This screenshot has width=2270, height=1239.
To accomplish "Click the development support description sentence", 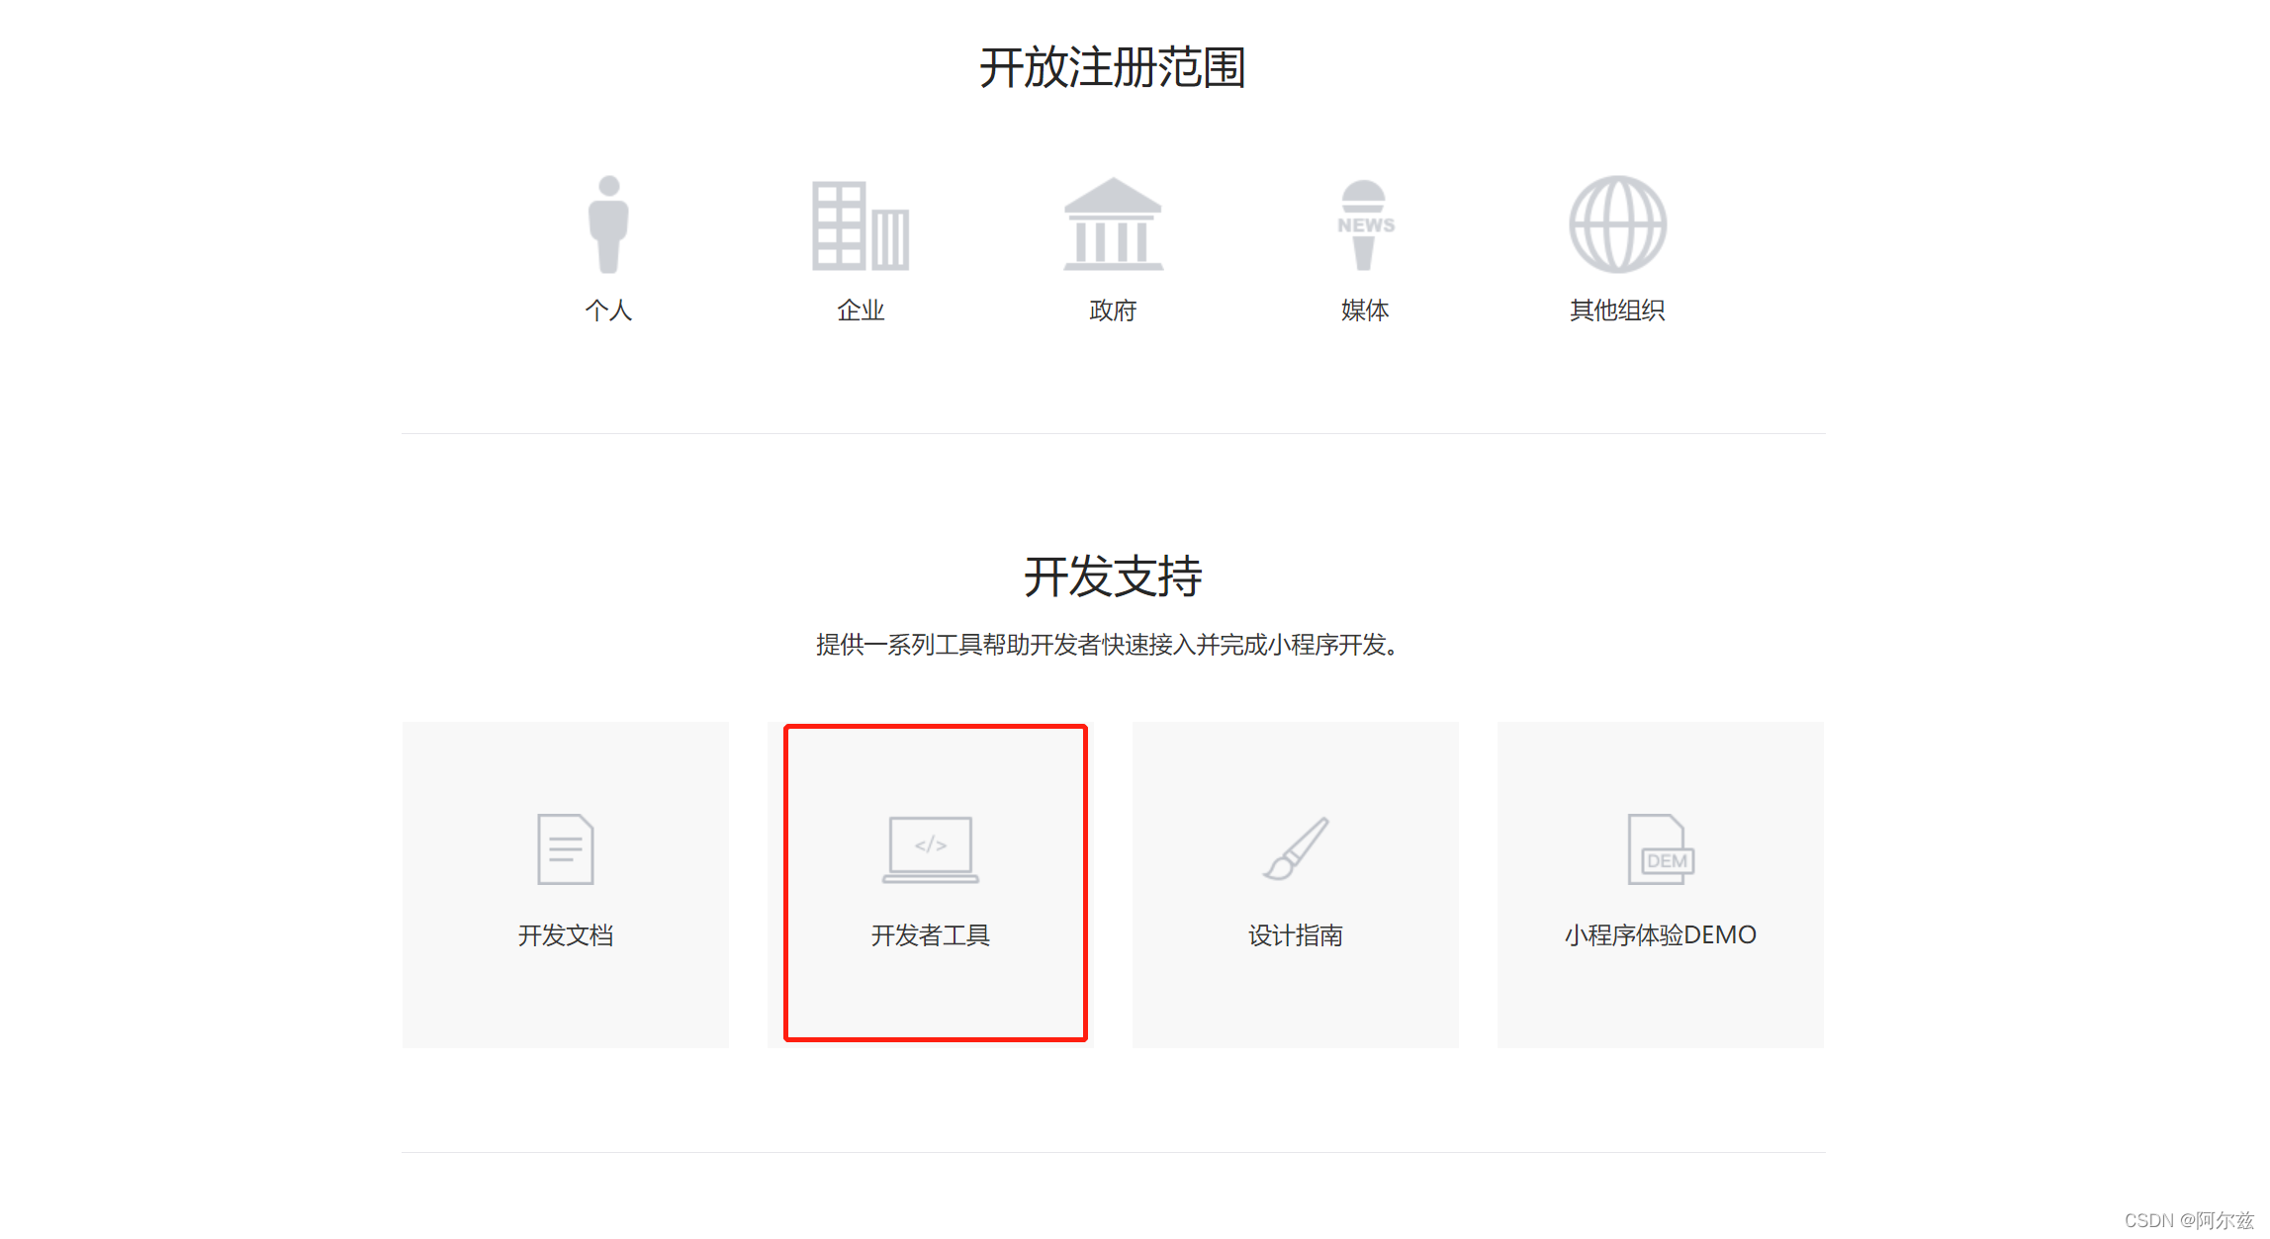I will [1107, 646].
